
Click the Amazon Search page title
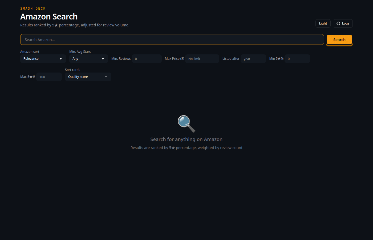click(49, 17)
